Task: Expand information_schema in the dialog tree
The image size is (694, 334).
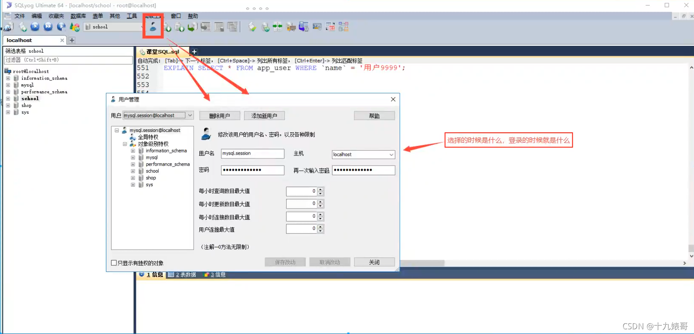Action: click(x=133, y=151)
